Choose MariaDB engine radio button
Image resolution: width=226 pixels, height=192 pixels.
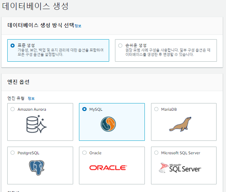tap(156, 109)
